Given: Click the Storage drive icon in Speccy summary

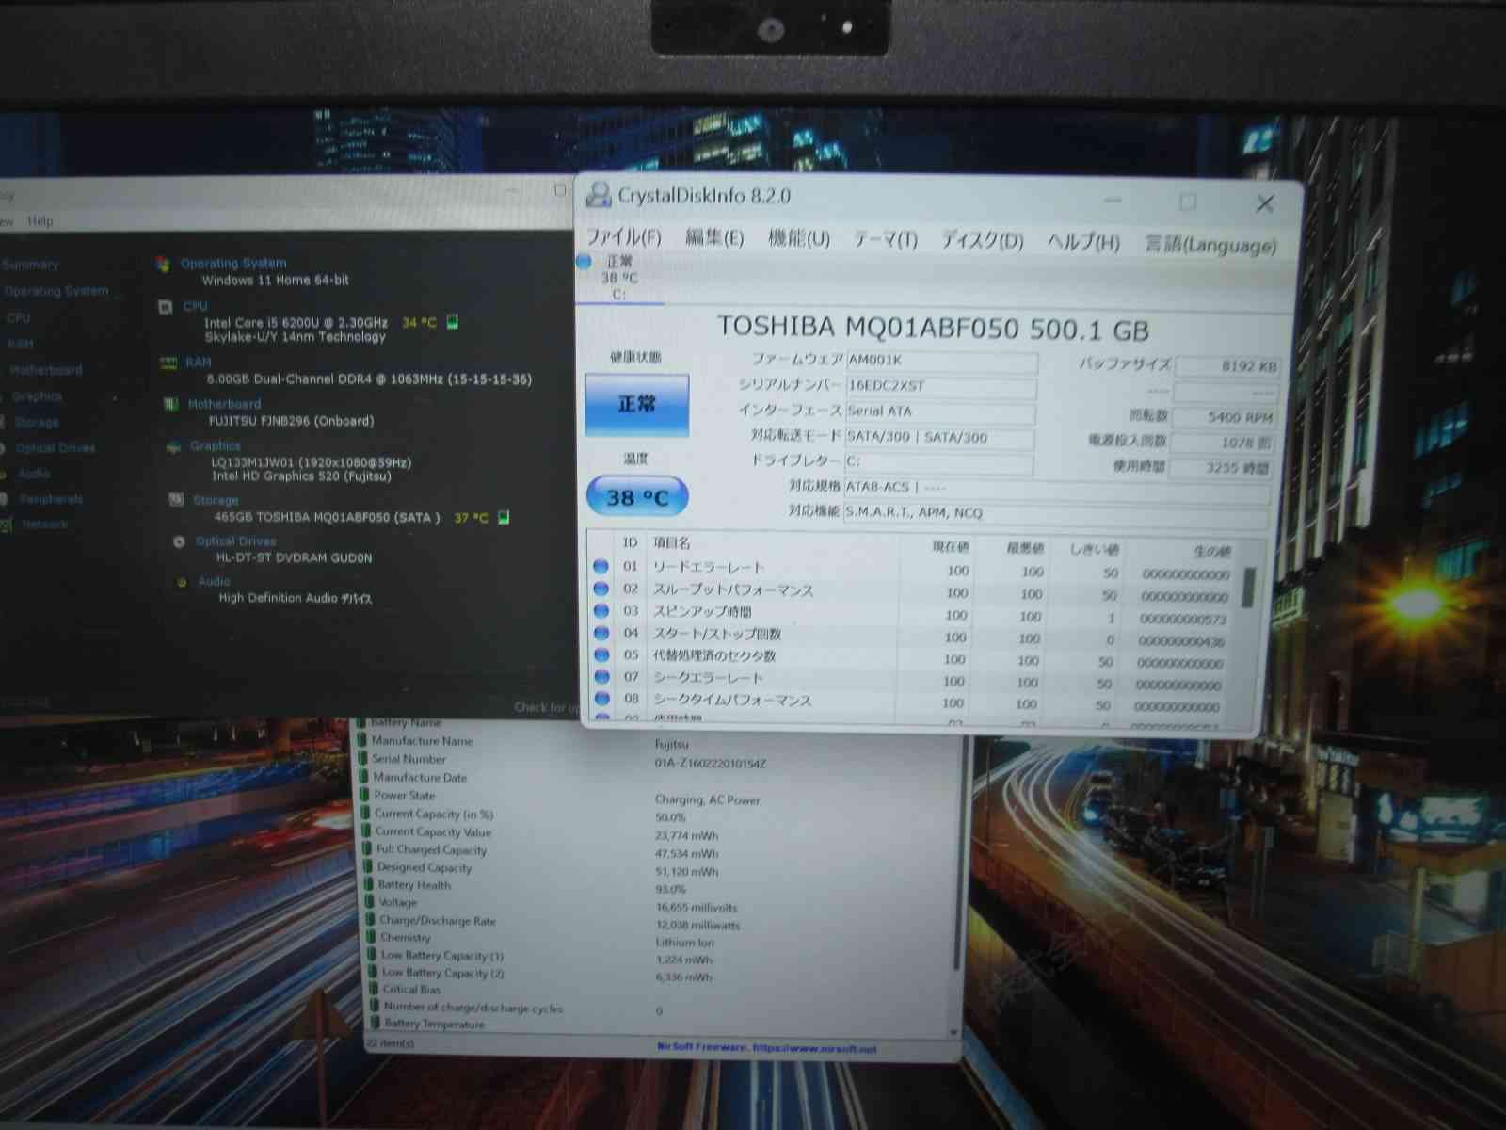Looking at the screenshot, I should [x=176, y=500].
